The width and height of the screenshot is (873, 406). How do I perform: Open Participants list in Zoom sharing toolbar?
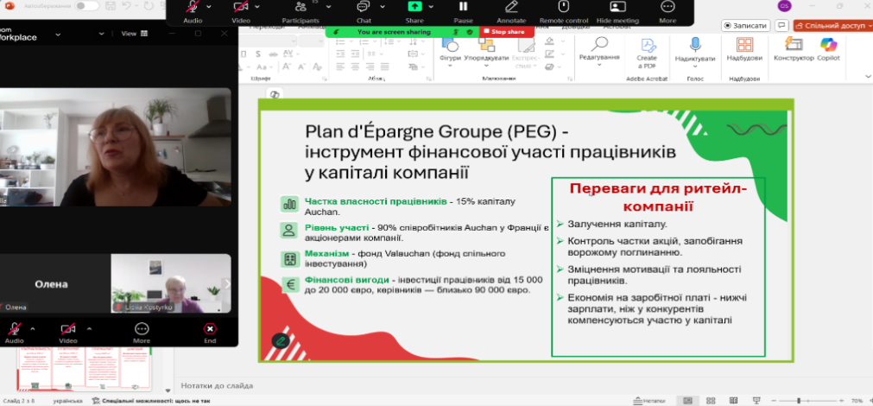[x=300, y=12]
